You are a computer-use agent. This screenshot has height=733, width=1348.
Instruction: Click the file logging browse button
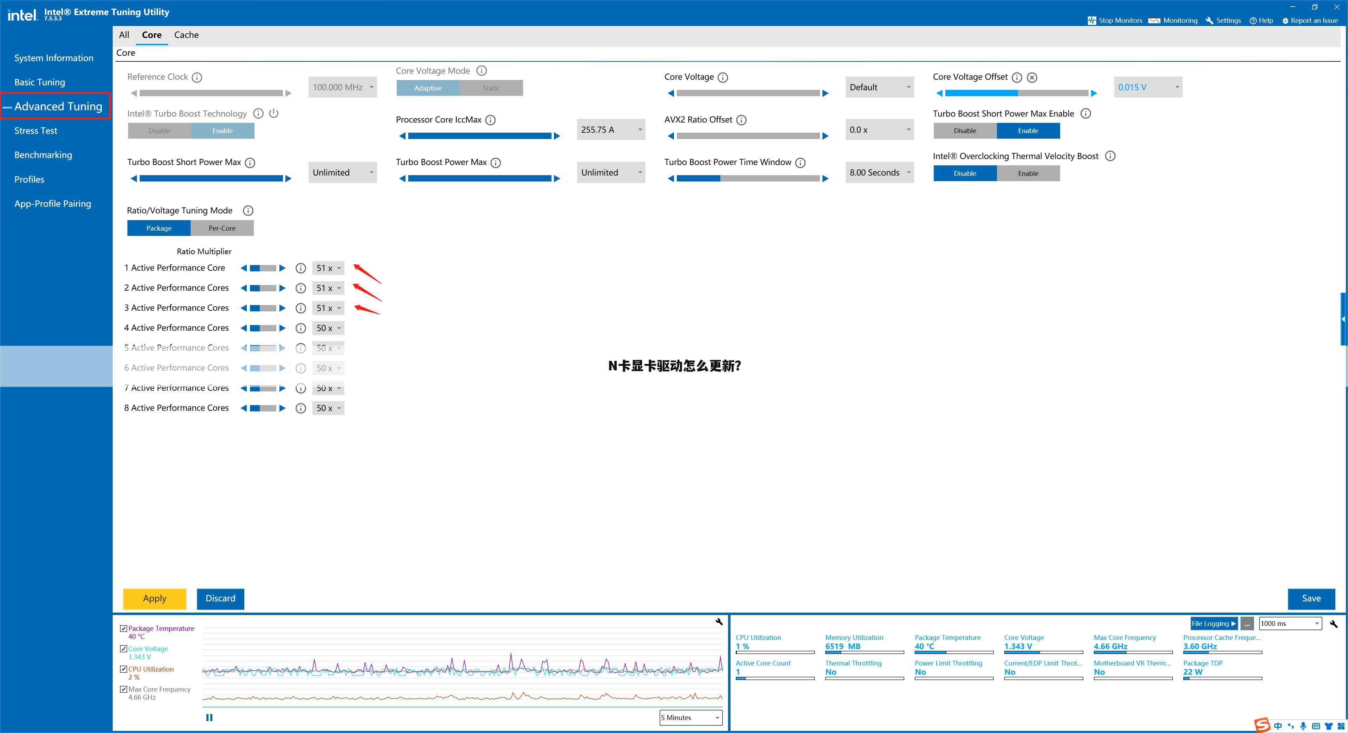pos(1248,624)
